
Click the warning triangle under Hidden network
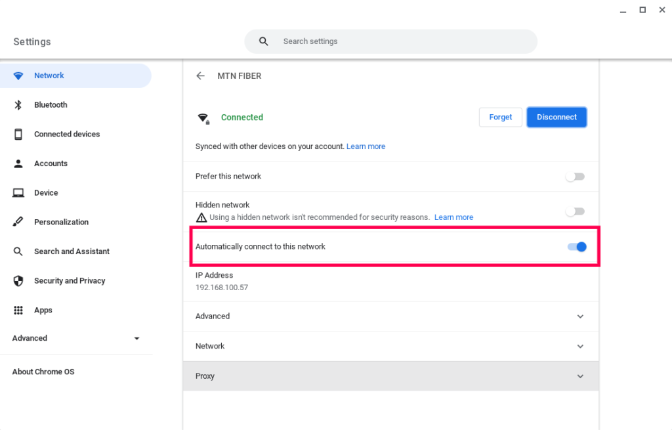[201, 217]
